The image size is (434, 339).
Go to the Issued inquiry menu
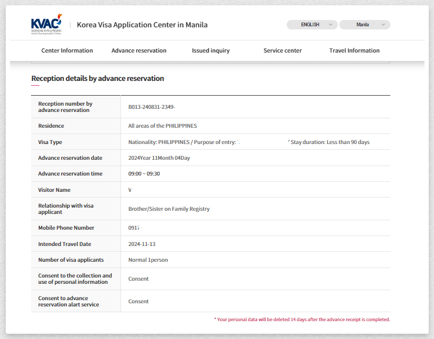tap(210, 50)
